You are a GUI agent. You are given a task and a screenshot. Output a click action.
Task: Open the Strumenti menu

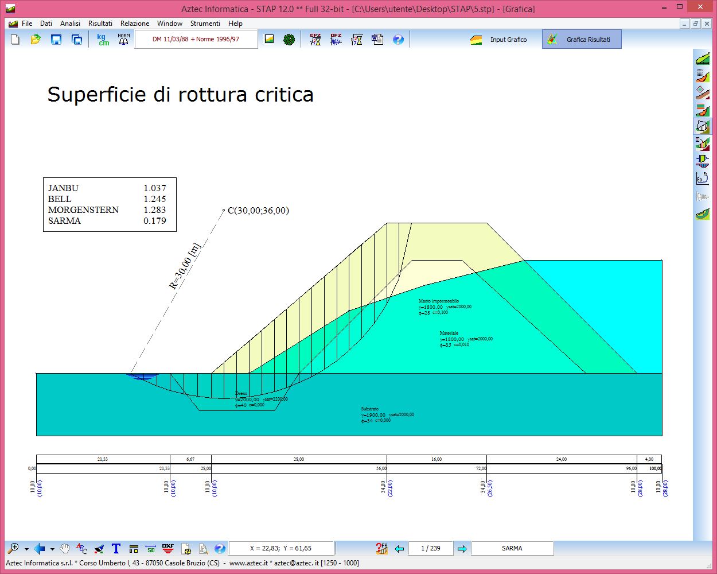coord(205,24)
